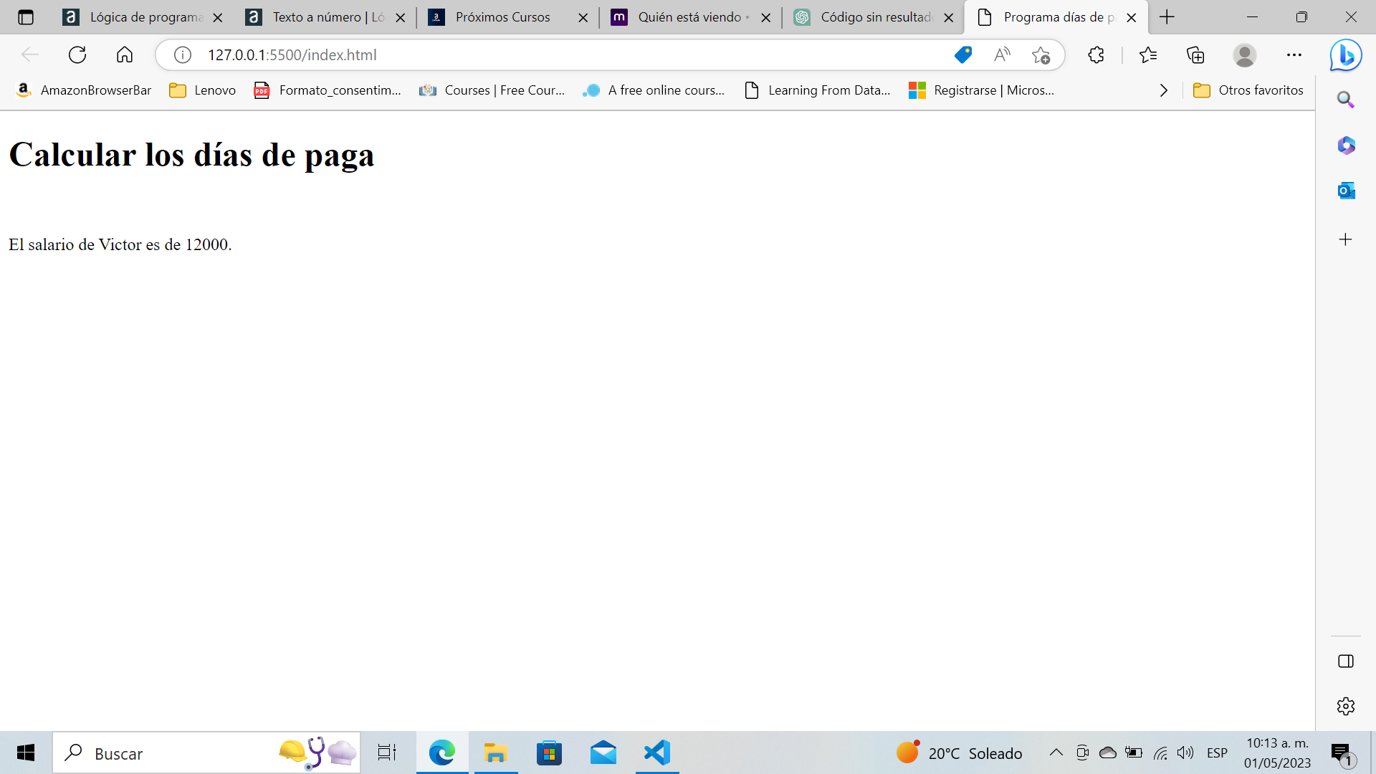Go to home page via house icon
Viewport: 1376px width, 774px height.
click(125, 54)
